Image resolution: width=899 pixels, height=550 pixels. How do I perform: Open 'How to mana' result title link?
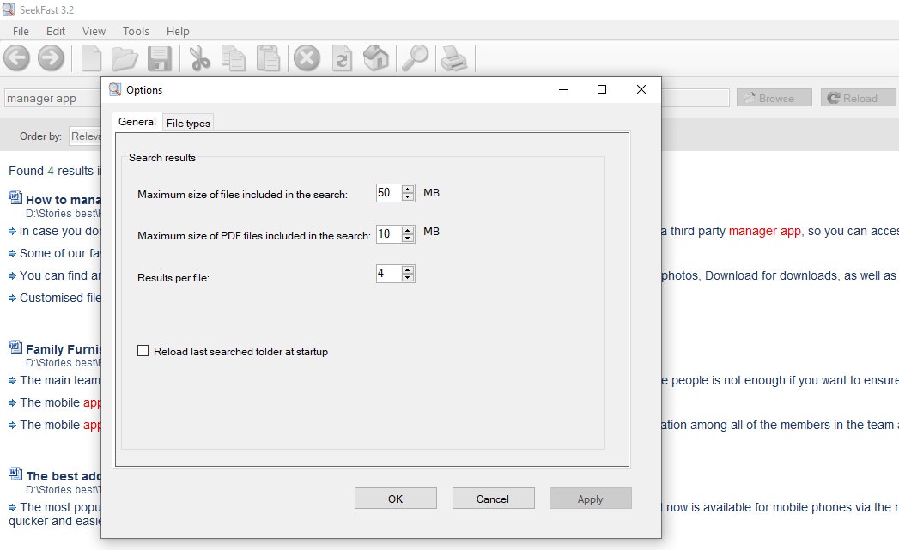point(63,200)
